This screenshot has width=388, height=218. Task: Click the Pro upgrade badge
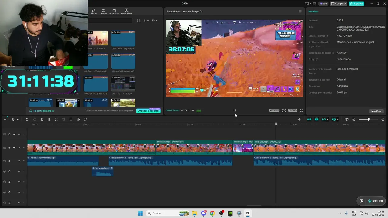point(323,4)
